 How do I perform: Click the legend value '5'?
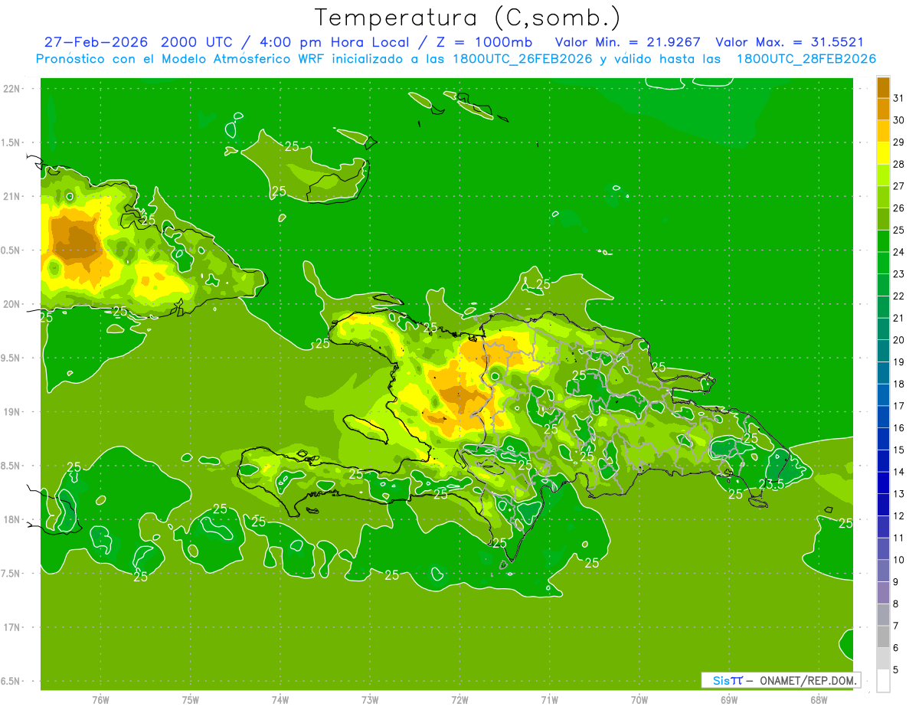[x=896, y=669]
